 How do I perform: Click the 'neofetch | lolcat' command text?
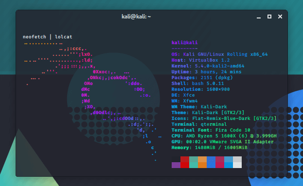(48, 36)
